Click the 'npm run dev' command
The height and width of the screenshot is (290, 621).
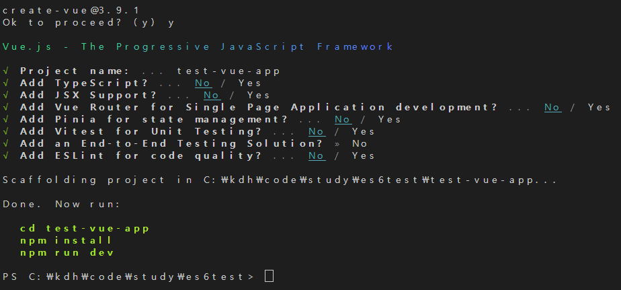pos(67,253)
